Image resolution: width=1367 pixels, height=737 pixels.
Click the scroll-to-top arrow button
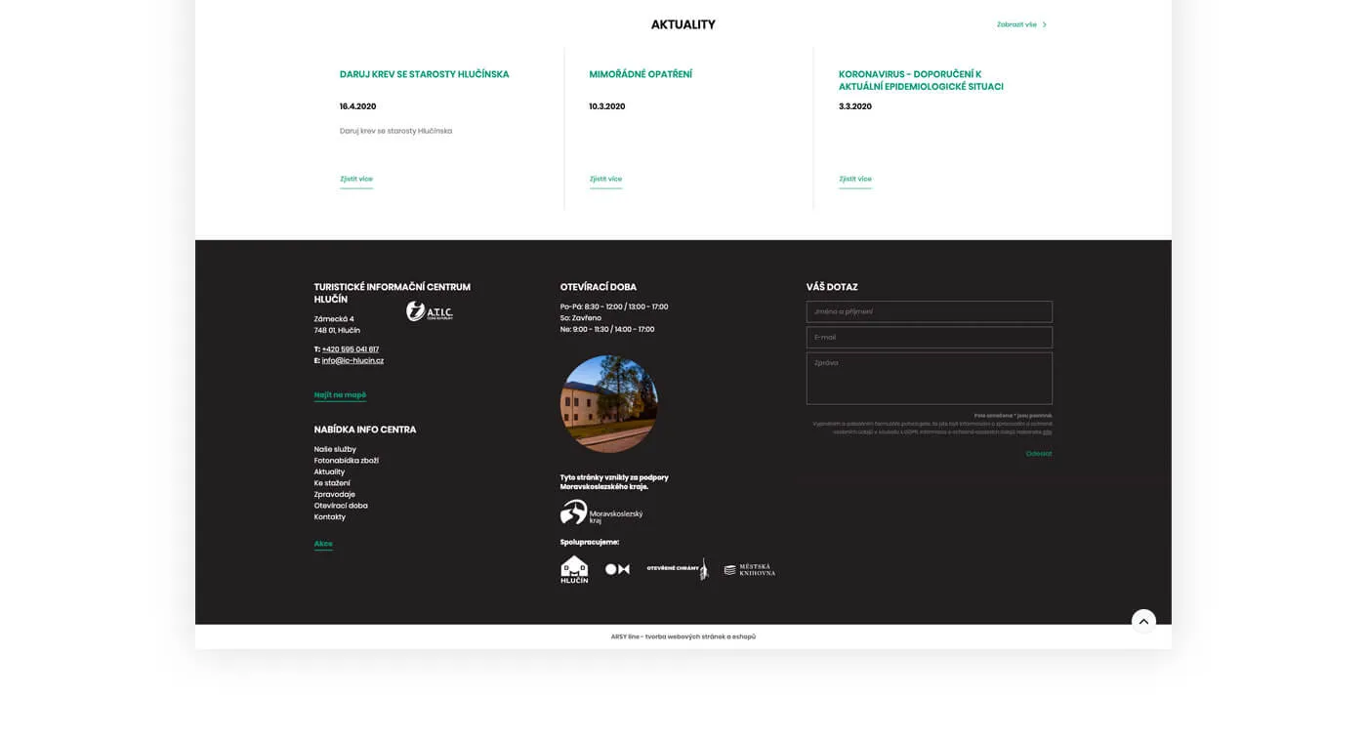pyautogui.click(x=1143, y=621)
